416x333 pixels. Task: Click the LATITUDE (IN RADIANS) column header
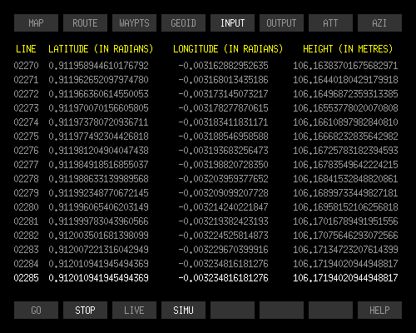pyautogui.click(x=101, y=49)
